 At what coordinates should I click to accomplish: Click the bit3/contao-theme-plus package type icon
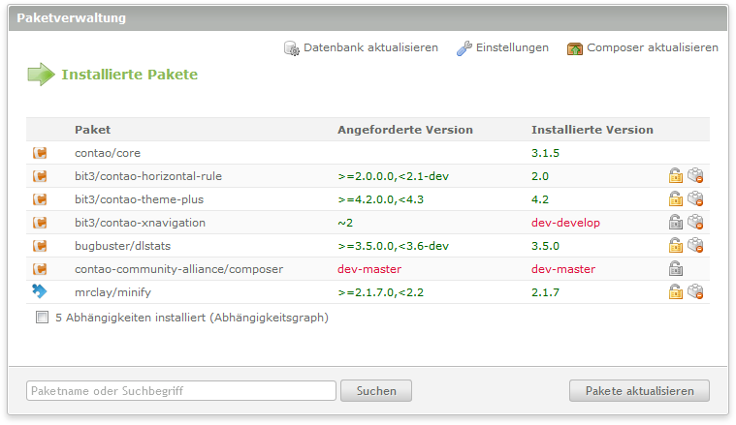tap(40, 199)
